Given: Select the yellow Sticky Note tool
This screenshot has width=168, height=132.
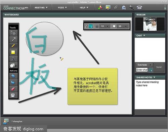Looking at the screenshot, I should point(13,52).
